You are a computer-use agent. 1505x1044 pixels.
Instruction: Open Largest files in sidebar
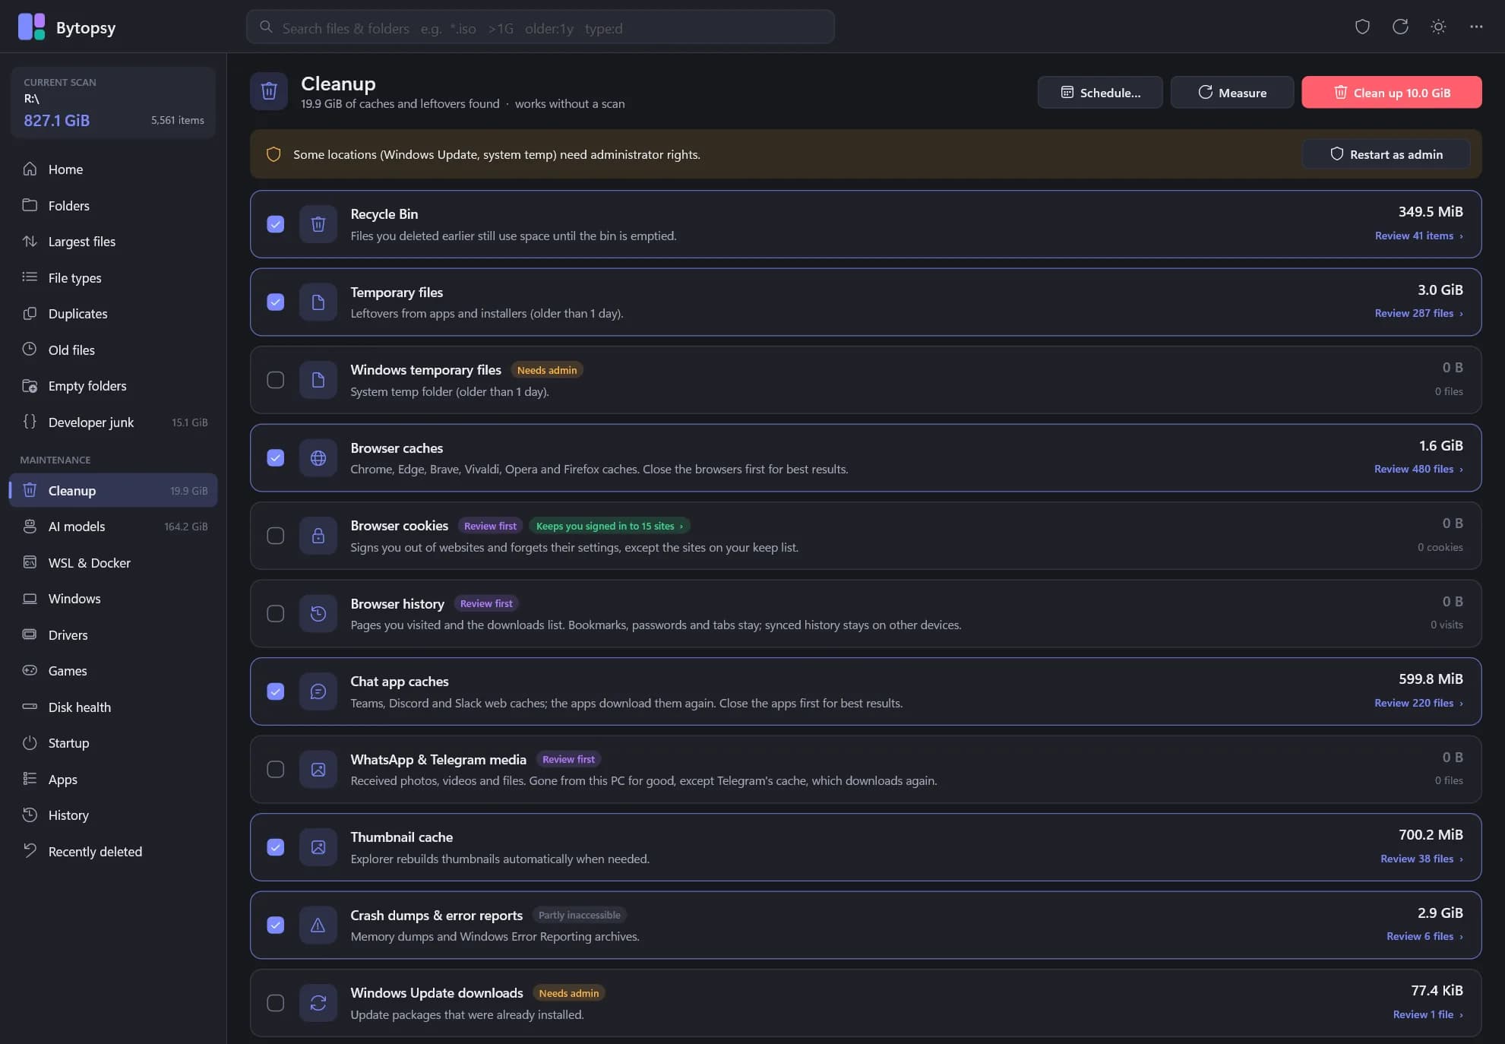[113, 242]
